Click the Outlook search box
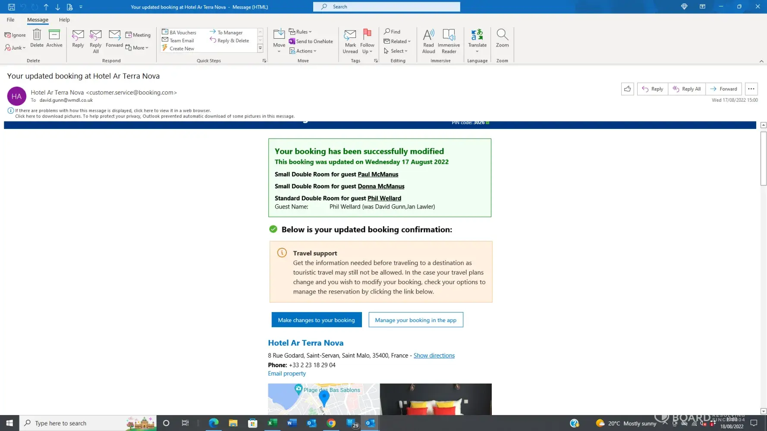 (x=387, y=7)
